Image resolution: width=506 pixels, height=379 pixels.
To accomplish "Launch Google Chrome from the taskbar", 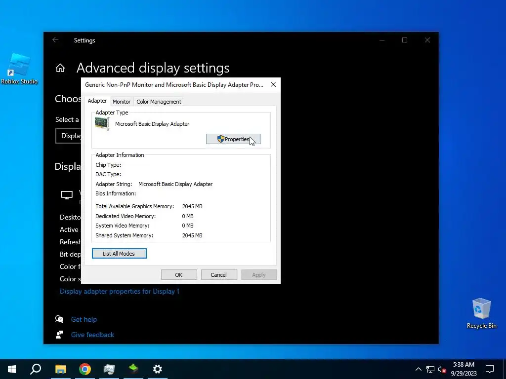I will pos(85,369).
